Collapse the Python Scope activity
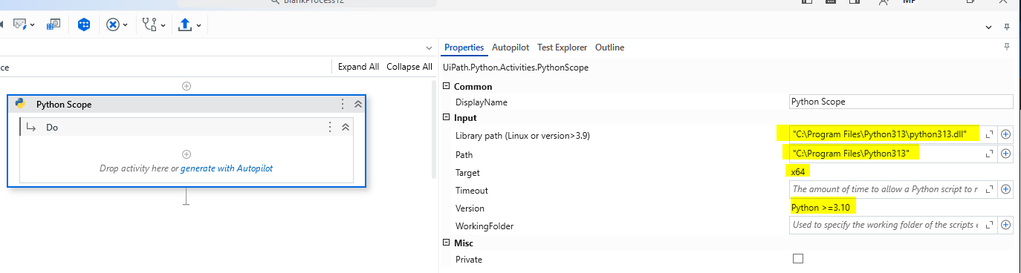Image resolution: width=1021 pixels, height=273 pixels. pyautogui.click(x=358, y=105)
